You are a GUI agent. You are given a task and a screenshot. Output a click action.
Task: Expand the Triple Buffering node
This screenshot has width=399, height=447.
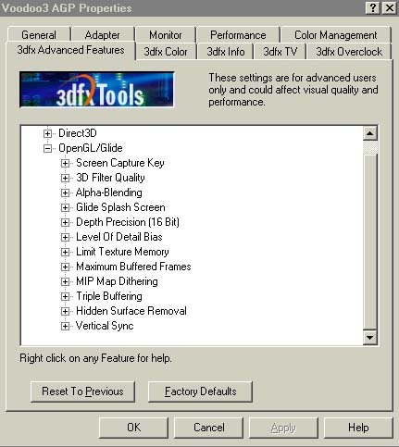[65, 296]
